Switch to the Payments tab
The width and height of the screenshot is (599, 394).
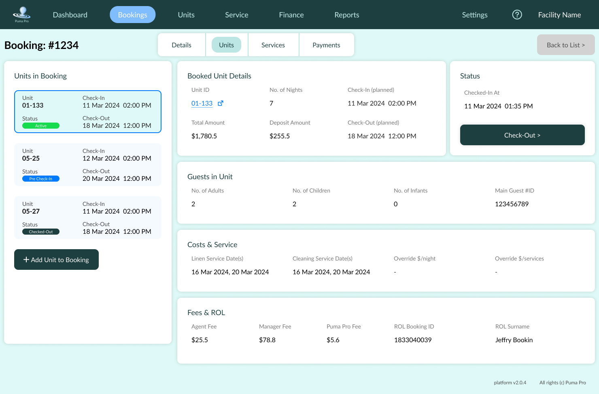(x=326, y=45)
